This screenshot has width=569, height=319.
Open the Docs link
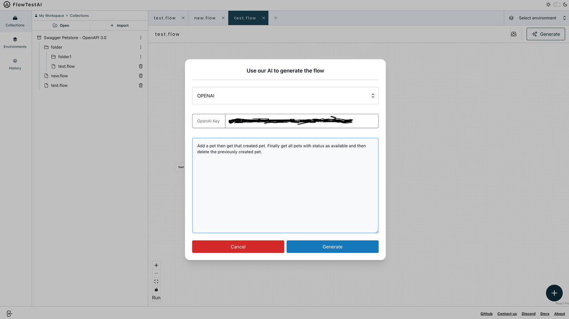[545, 314]
